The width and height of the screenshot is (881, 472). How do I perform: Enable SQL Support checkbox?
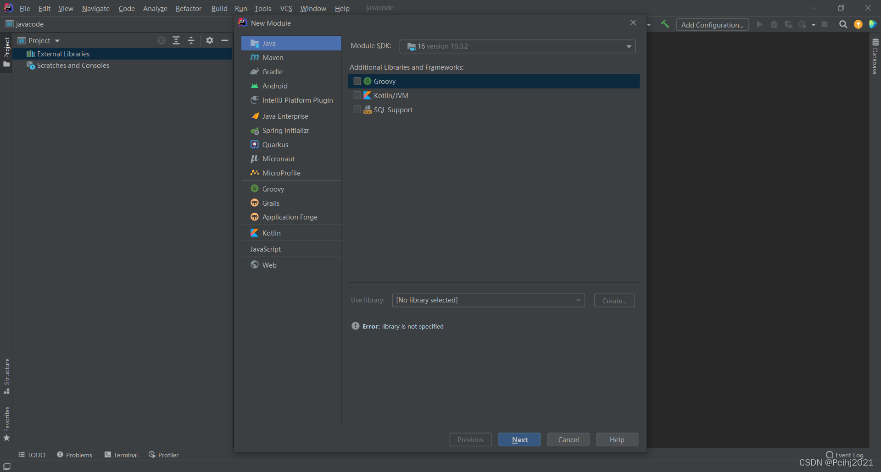click(x=357, y=110)
